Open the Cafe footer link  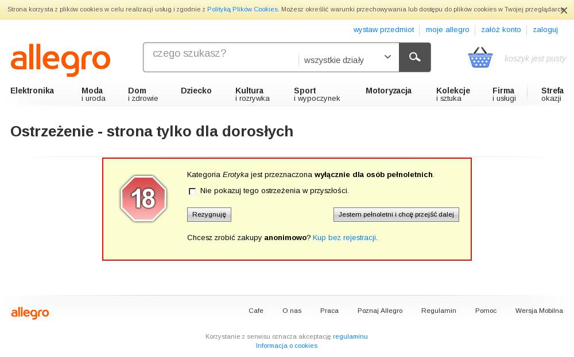[x=256, y=311]
